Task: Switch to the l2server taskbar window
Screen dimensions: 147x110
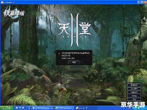Action: pyautogui.click(x=63, y=108)
